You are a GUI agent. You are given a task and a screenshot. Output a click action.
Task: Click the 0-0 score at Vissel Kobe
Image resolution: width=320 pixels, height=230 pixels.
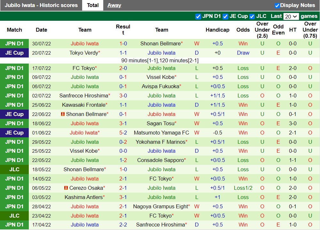point(123,151)
